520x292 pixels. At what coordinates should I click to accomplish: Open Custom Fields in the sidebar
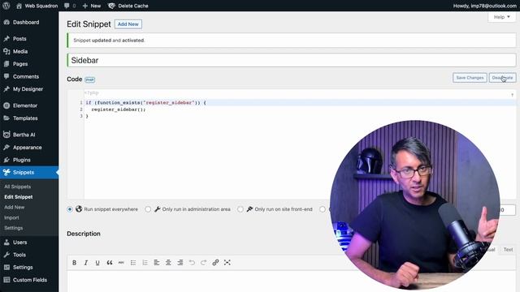(29, 280)
